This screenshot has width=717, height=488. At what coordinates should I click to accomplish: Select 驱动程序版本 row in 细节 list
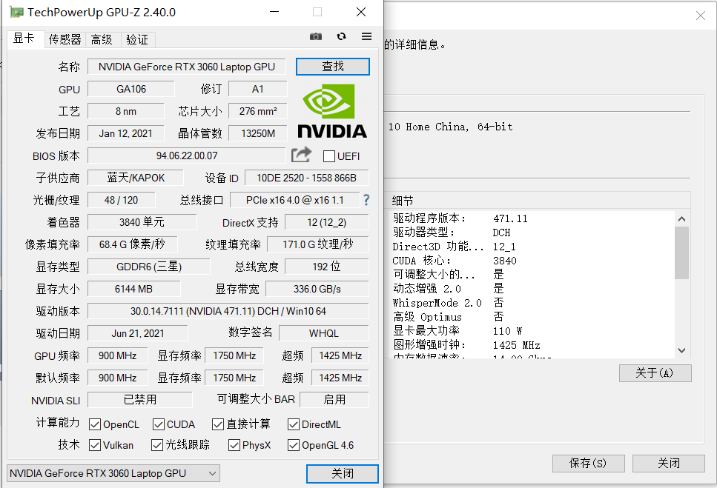(x=532, y=218)
